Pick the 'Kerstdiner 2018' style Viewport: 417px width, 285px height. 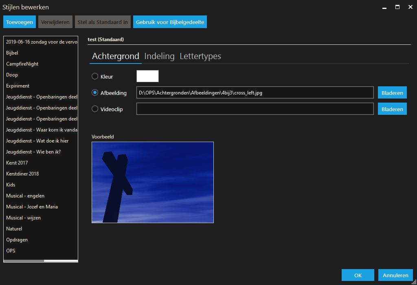point(41,173)
